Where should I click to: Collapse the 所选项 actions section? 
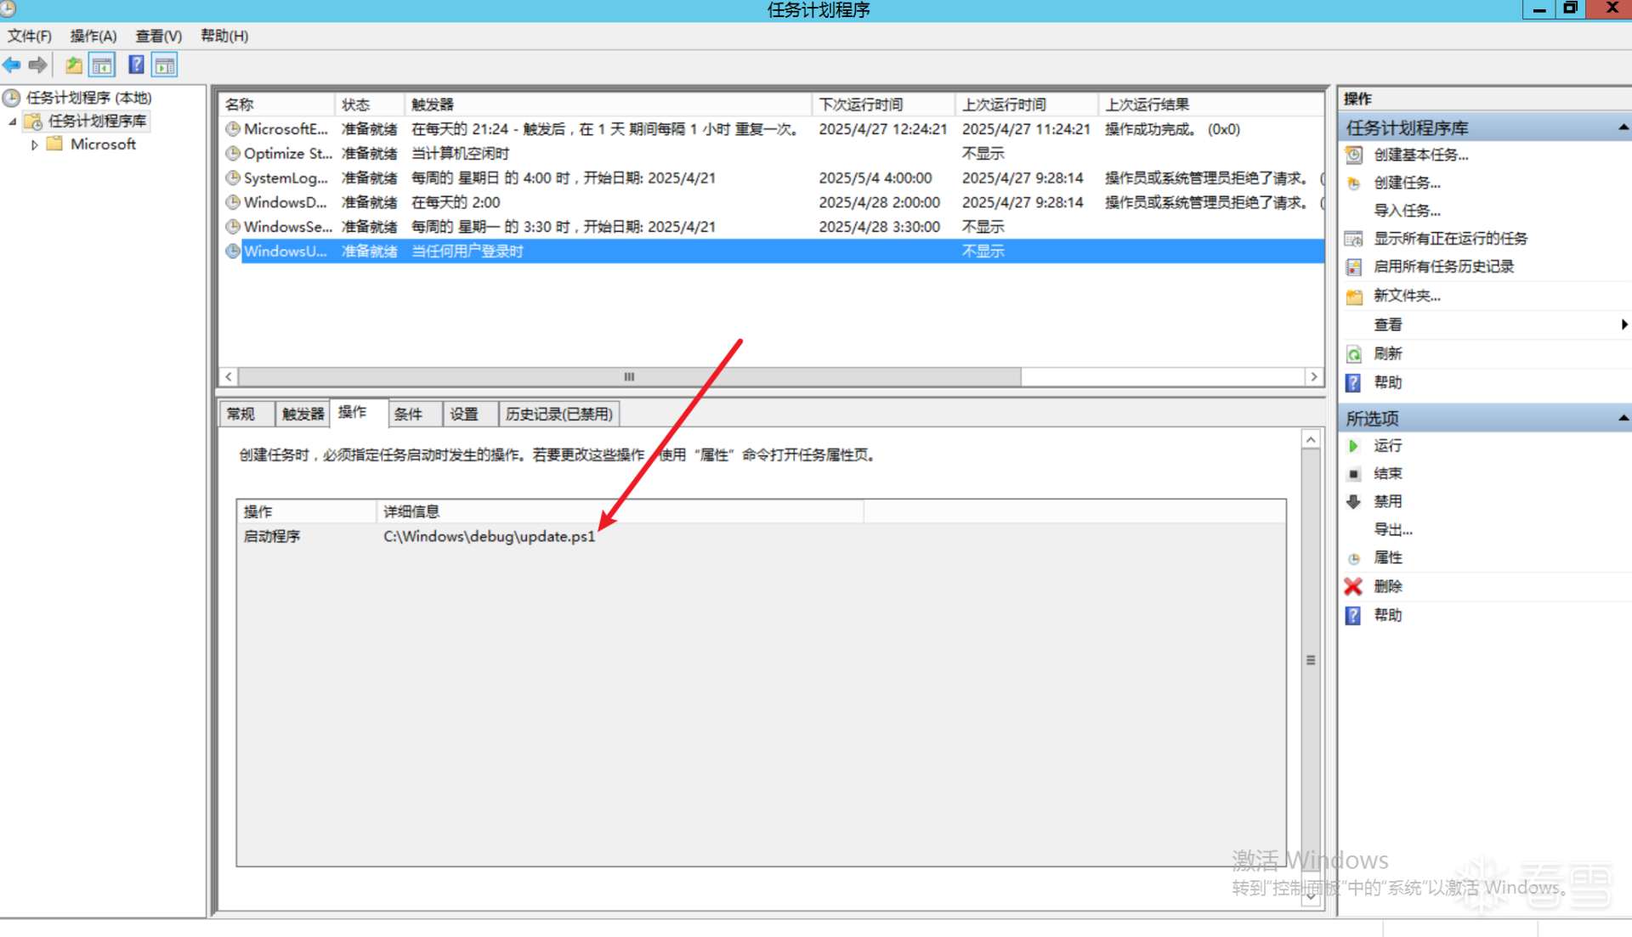(1623, 418)
